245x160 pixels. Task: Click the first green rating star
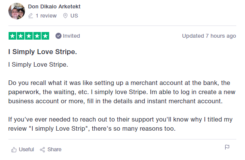(x=12, y=36)
